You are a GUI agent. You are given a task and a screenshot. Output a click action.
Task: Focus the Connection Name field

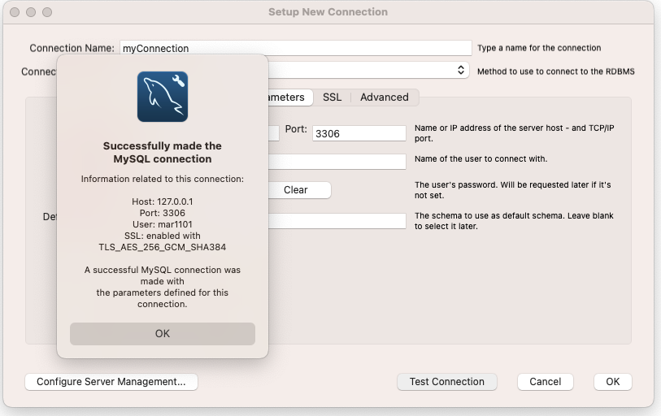[295, 48]
